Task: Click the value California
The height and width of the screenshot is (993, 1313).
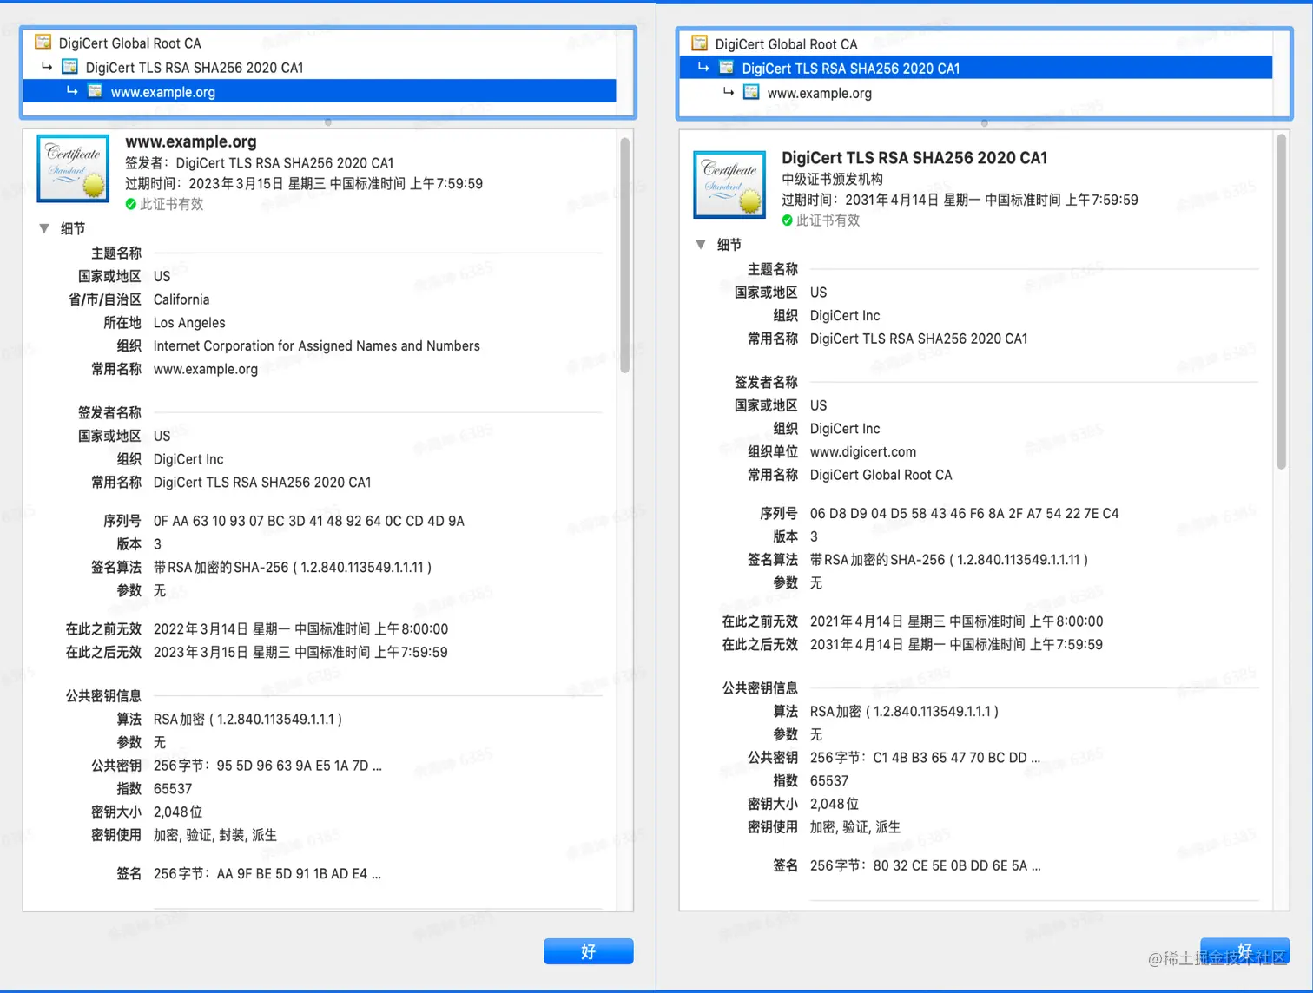Action: pyautogui.click(x=181, y=299)
